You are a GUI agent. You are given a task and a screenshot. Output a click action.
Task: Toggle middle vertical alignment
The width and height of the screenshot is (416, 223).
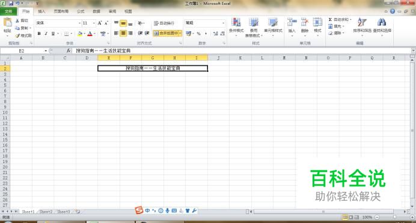(123, 23)
